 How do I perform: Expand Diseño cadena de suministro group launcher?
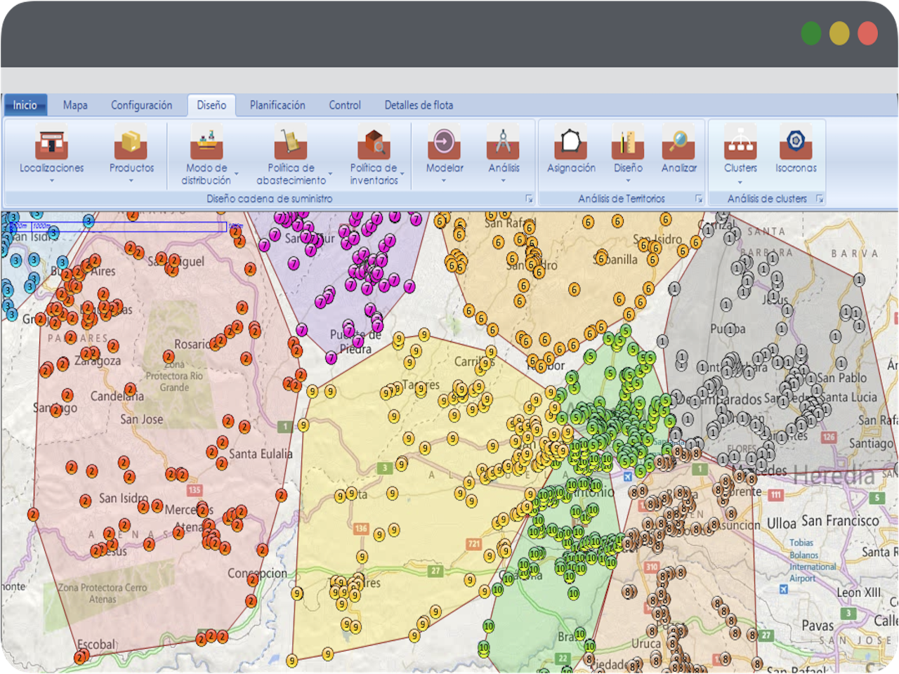529,199
